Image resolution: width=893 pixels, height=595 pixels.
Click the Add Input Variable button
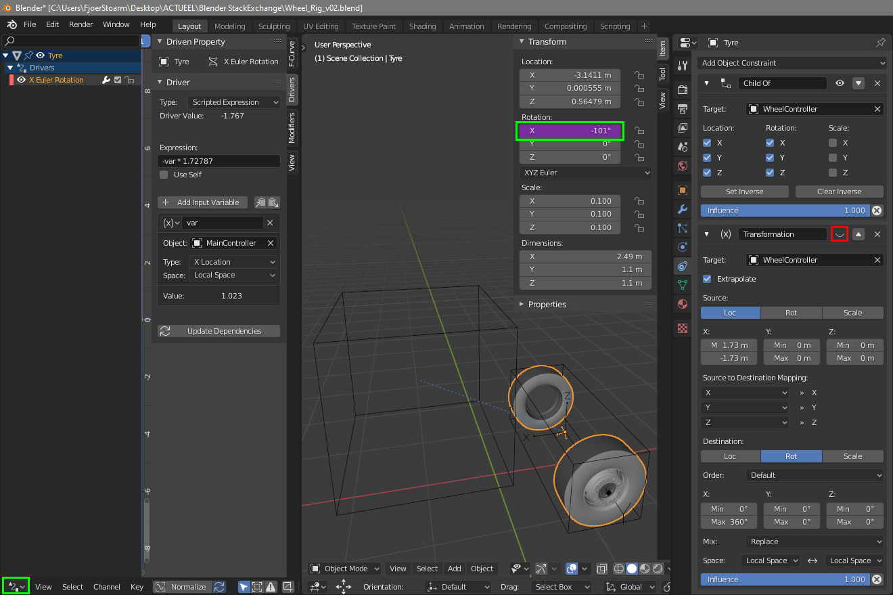click(x=202, y=202)
